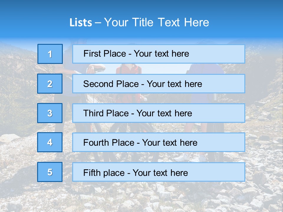This screenshot has height=212, width=283.
Task: Click the "First Place - Your text here" bar
Action: (159, 54)
